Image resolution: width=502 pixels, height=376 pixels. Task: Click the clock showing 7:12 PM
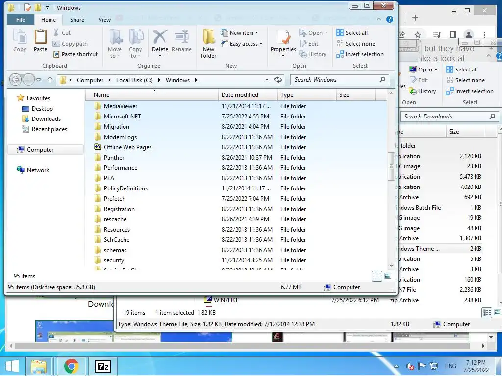tap(476, 363)
